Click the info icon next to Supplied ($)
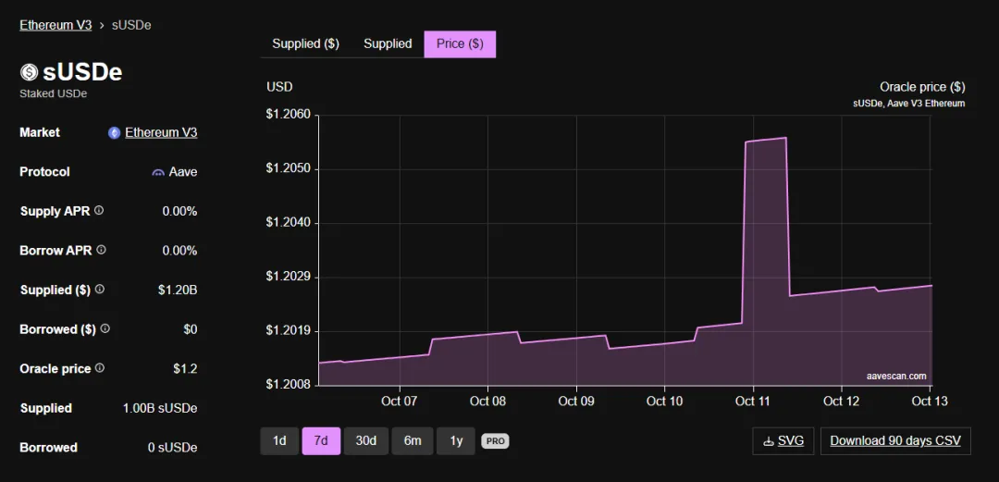The image size is (999, 482). click(100, 290)
